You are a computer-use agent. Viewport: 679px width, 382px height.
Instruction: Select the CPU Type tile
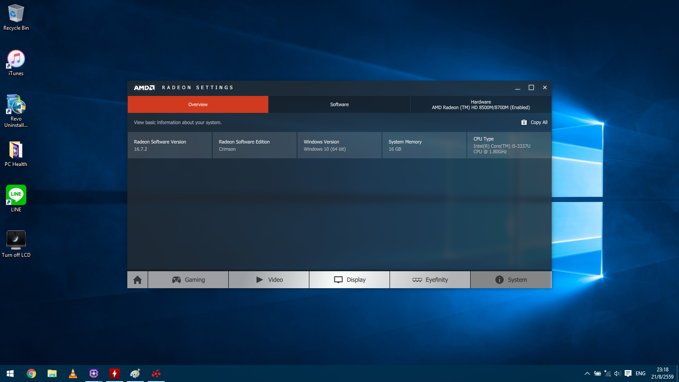pyautogui.click(x=509, y=145)
